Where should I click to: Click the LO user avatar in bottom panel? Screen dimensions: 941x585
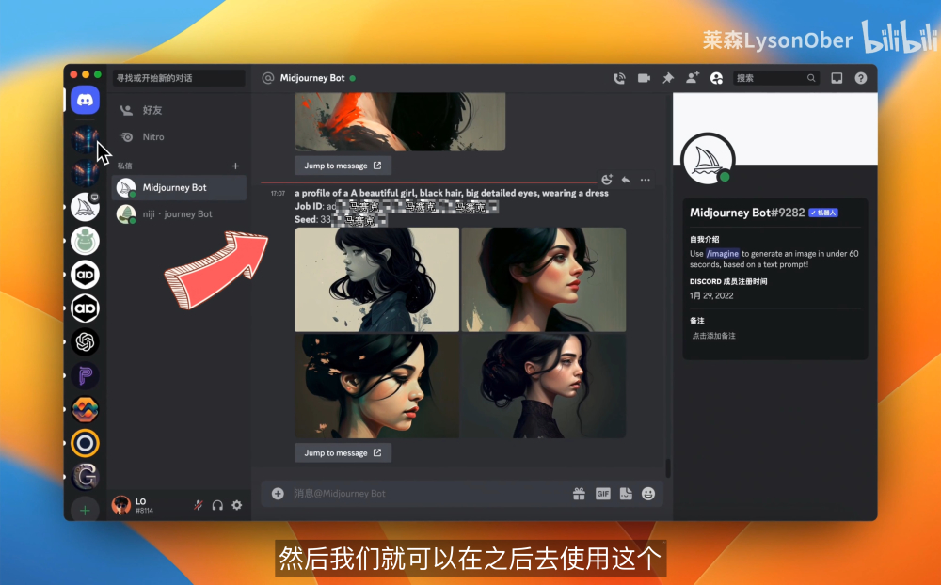[x=121, y=505]
